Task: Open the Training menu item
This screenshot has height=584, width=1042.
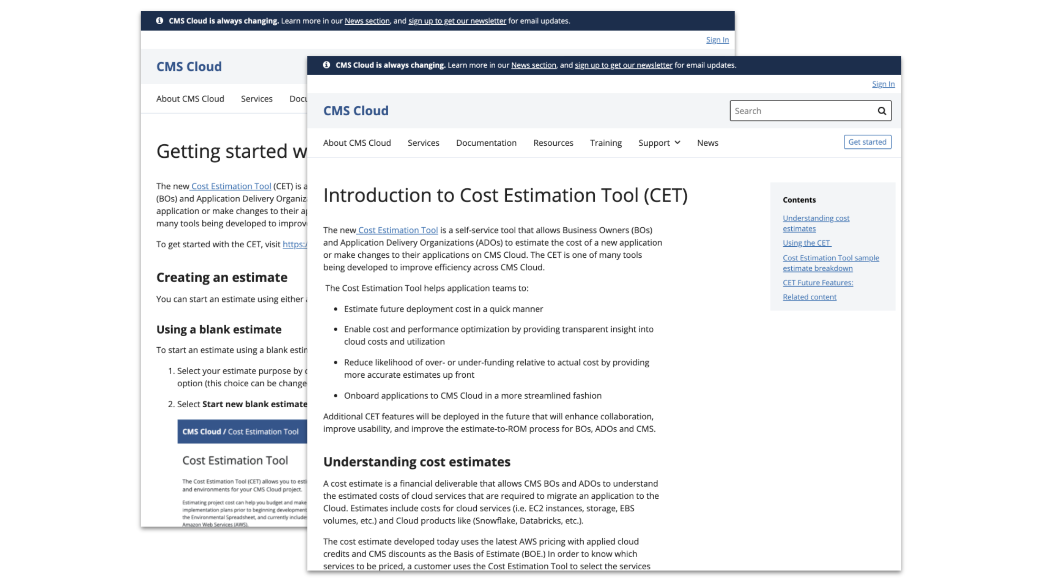Action: point(606,143)
